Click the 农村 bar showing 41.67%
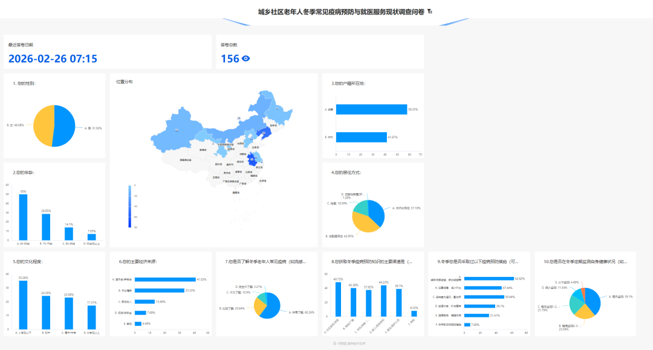Viewport: 653px width, 350px height. click(x=361, y=137)
